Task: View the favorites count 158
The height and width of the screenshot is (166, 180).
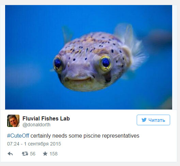Action: tap(54, 154)
